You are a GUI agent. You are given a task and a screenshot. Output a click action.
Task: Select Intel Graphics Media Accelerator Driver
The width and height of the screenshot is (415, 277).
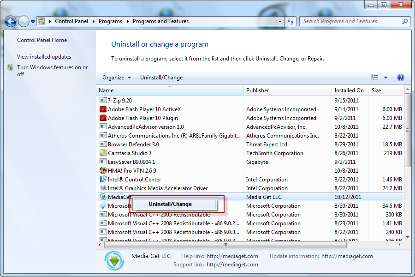158,188
